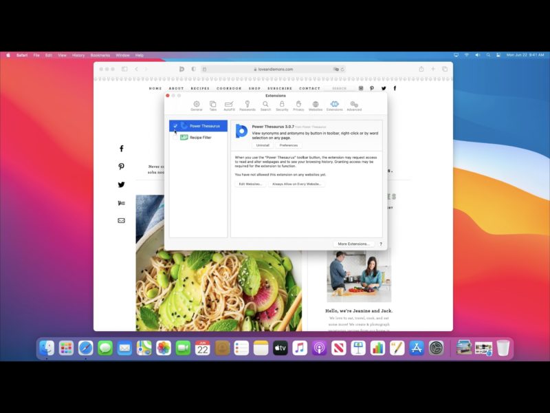This screenshot has height=413, width=550.
Task: Open Finder from the Dock
Action: click(47, 348)
